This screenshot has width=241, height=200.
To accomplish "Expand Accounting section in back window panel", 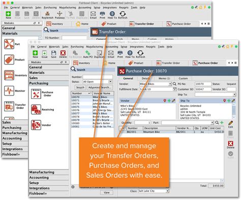I will pyautogui.click(x=15, y=138).
